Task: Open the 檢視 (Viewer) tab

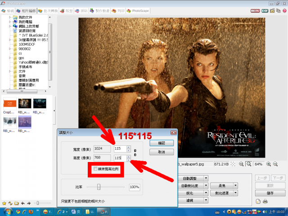Action: pos(8,11)
